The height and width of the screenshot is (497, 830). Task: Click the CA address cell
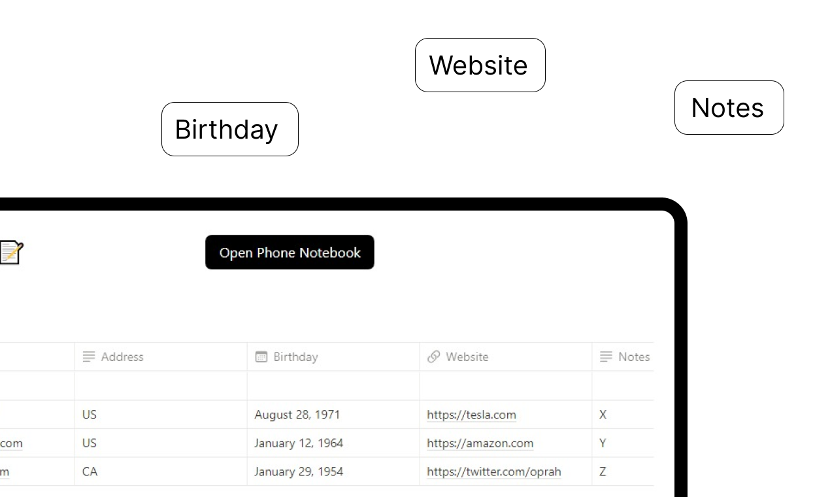(161, 471)
